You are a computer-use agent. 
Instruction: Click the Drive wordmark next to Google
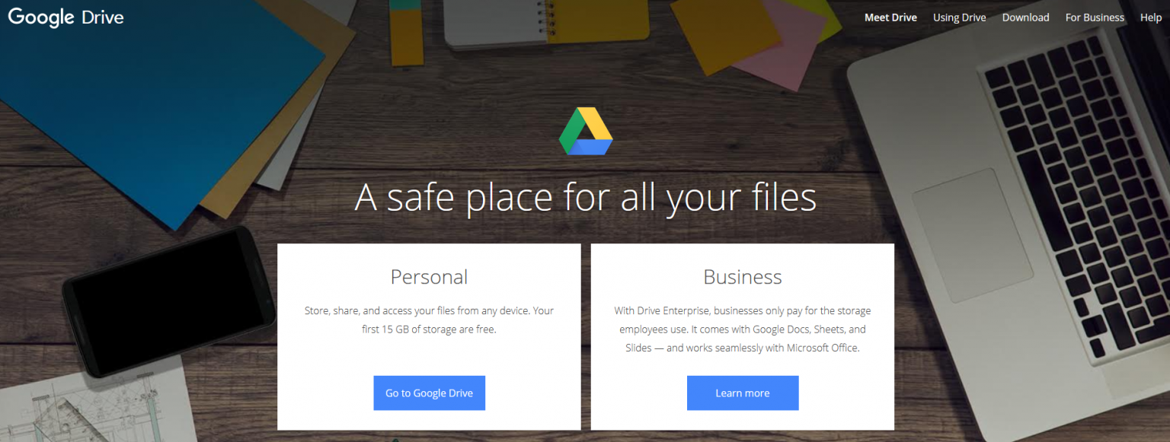point(101,17)
